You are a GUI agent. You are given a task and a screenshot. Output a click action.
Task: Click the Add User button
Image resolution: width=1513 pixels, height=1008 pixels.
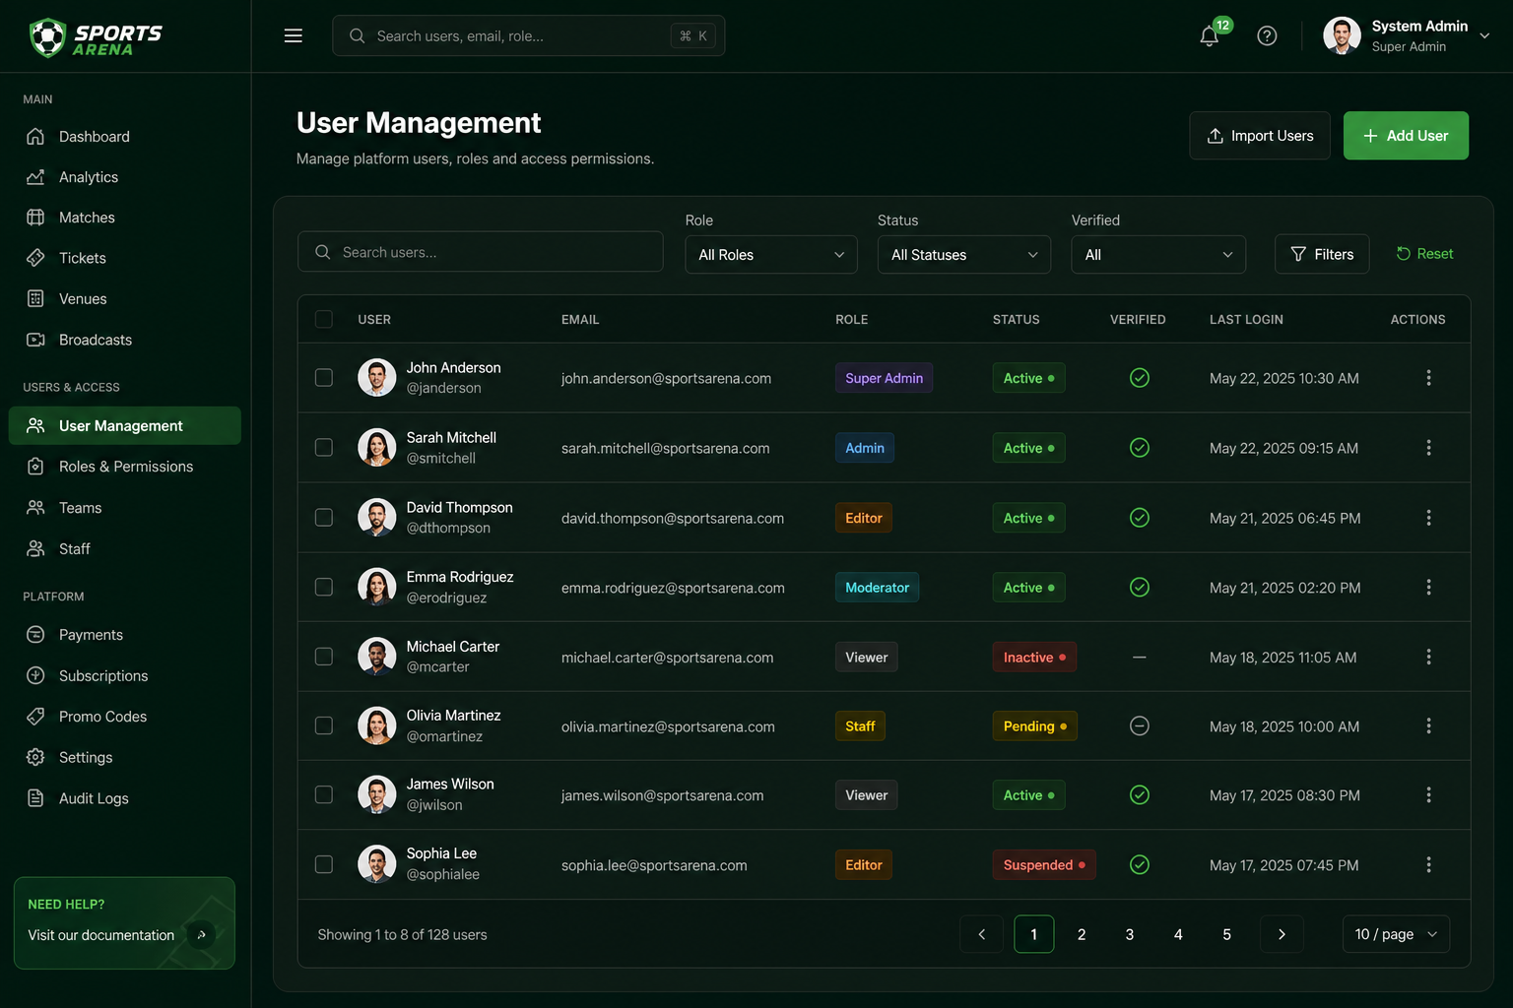pos(1406,136)
